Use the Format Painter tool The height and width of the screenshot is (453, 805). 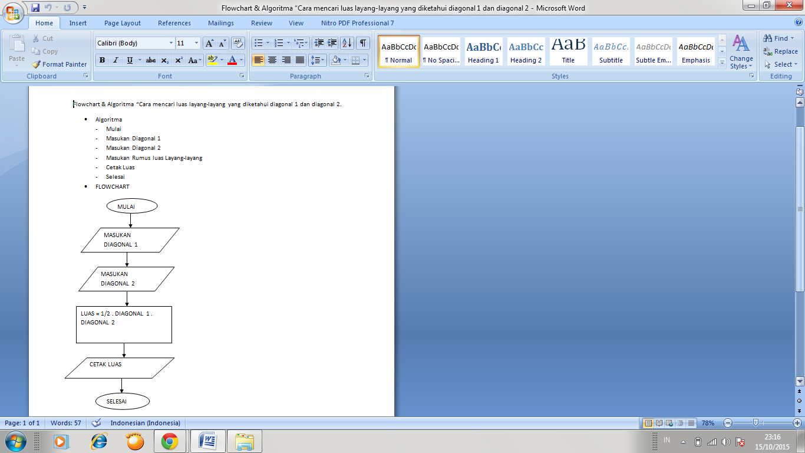[x=59, y=64]
